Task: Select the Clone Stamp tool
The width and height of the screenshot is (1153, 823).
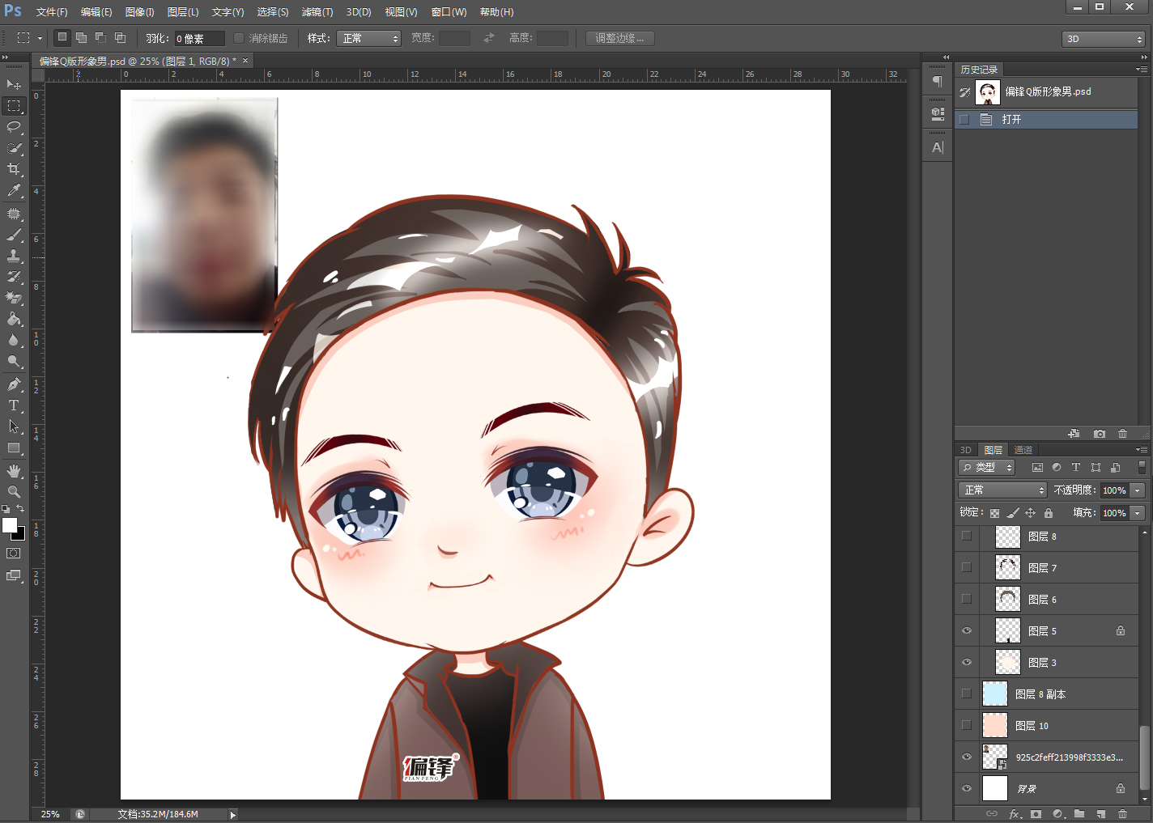Action: point(14,257)
